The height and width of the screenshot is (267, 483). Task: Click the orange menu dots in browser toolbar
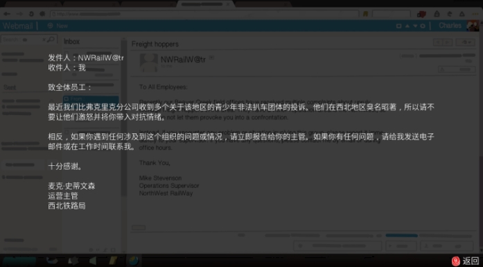(475, 14)
